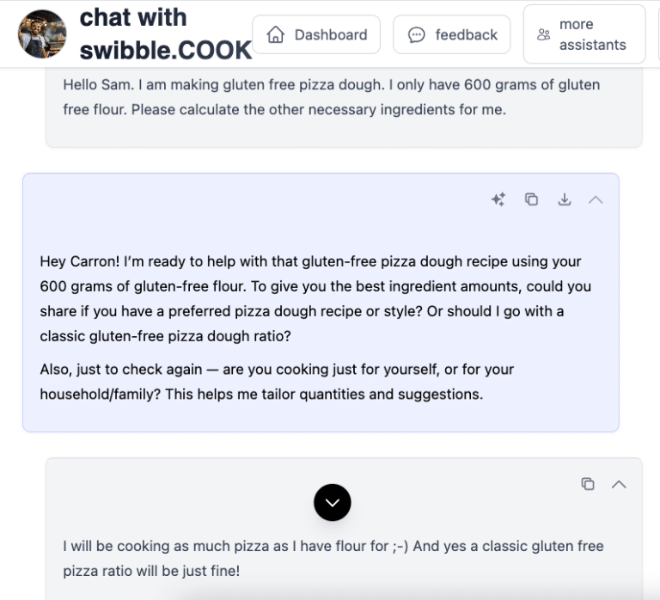The height and width of the screenshot is (600, 660).
Task: Click the speech bubble icon beside feedback
Action: pos(417,34)
